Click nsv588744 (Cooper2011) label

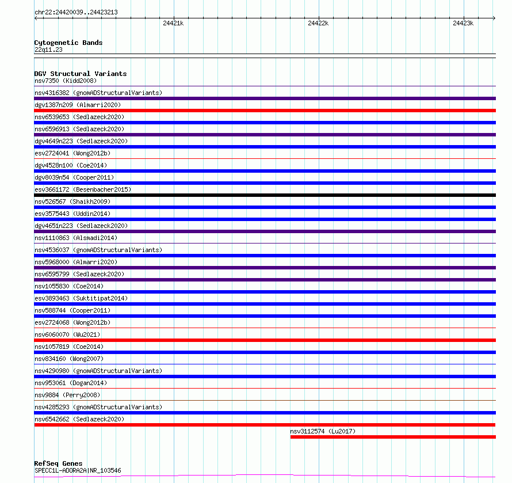pos(72,310)
